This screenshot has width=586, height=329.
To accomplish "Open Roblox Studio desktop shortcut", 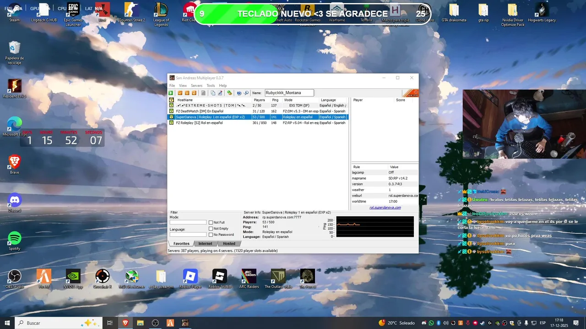I will [x=220, y=279].
